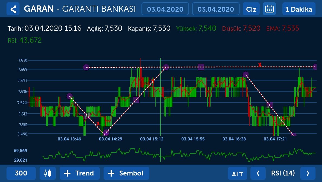Click the GARAN - GARANTI BANKASI title
This screenshot has height=182, width=322.
coord(80,9)
